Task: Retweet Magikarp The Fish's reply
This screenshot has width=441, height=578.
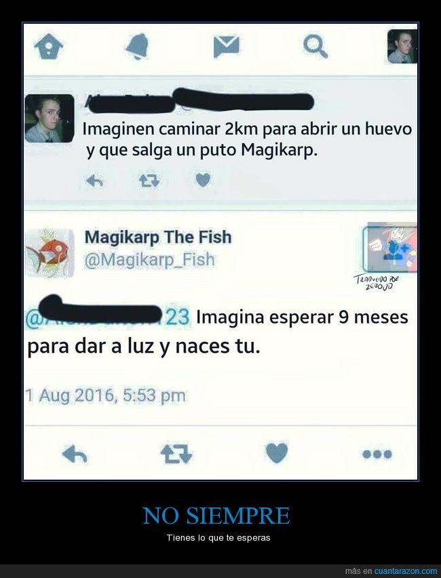Action: tap(176, 454)
